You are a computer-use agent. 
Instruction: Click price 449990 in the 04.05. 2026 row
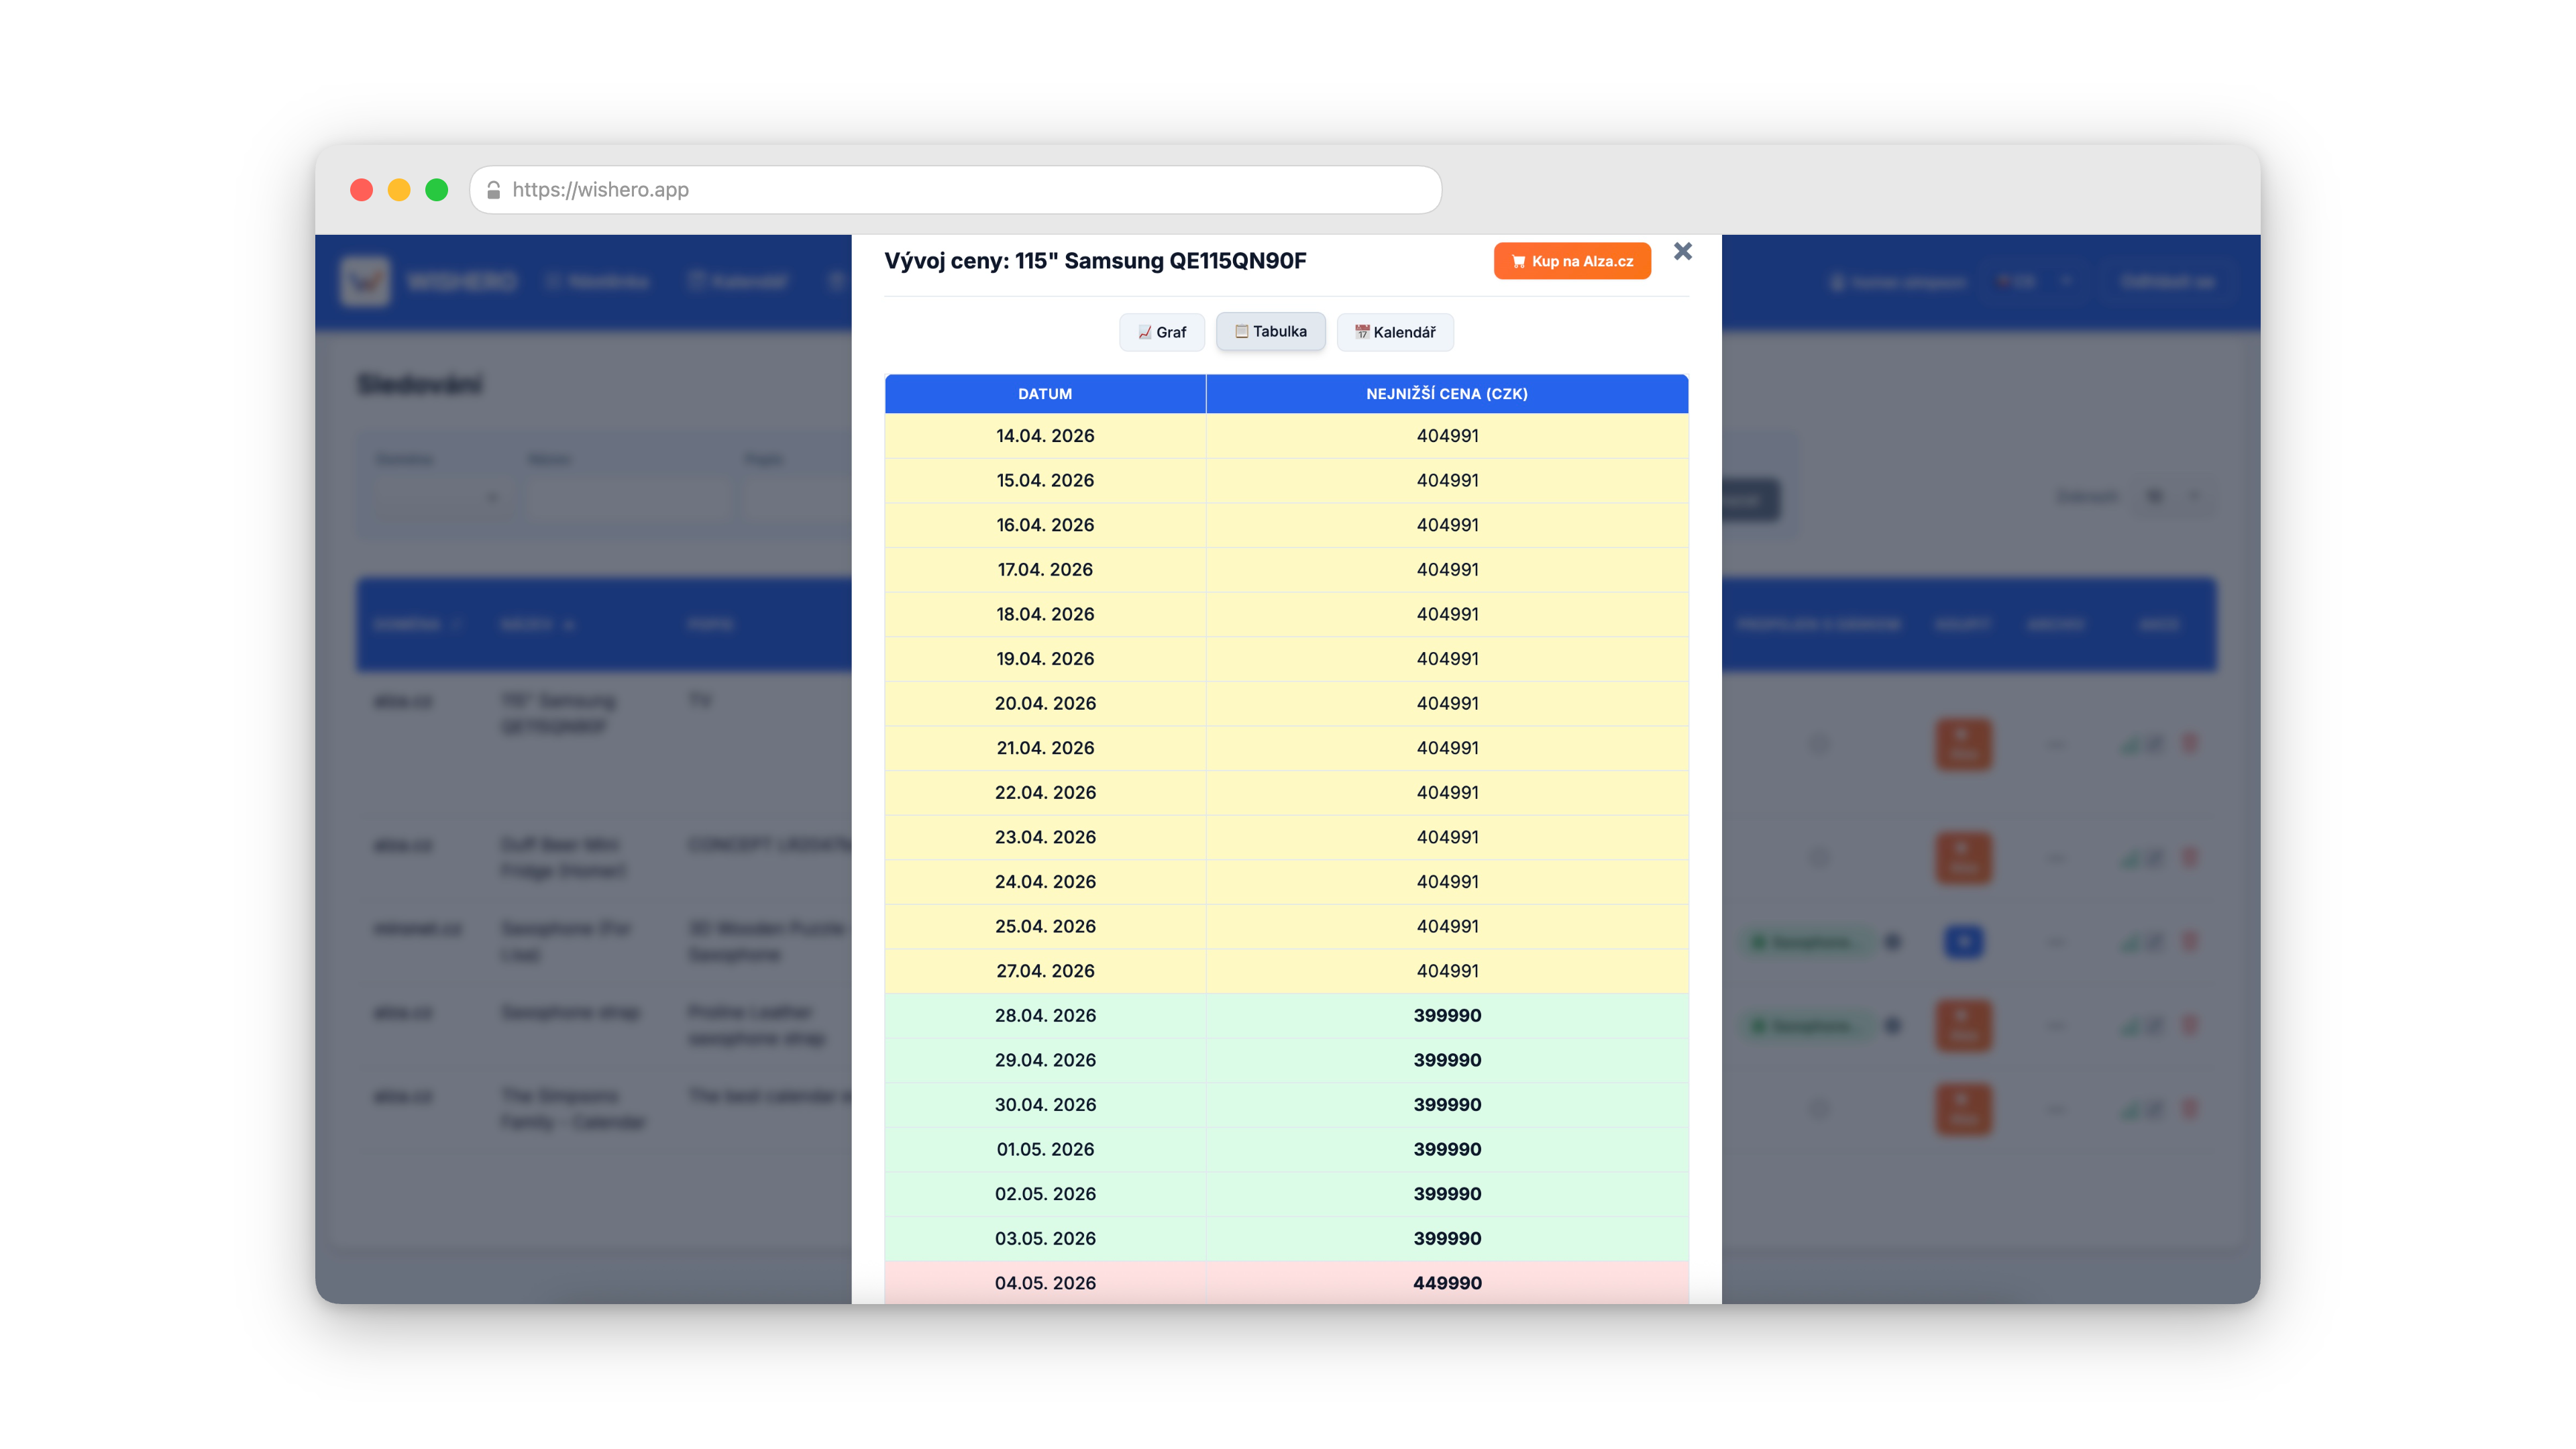click(x=1447, y=1283)
